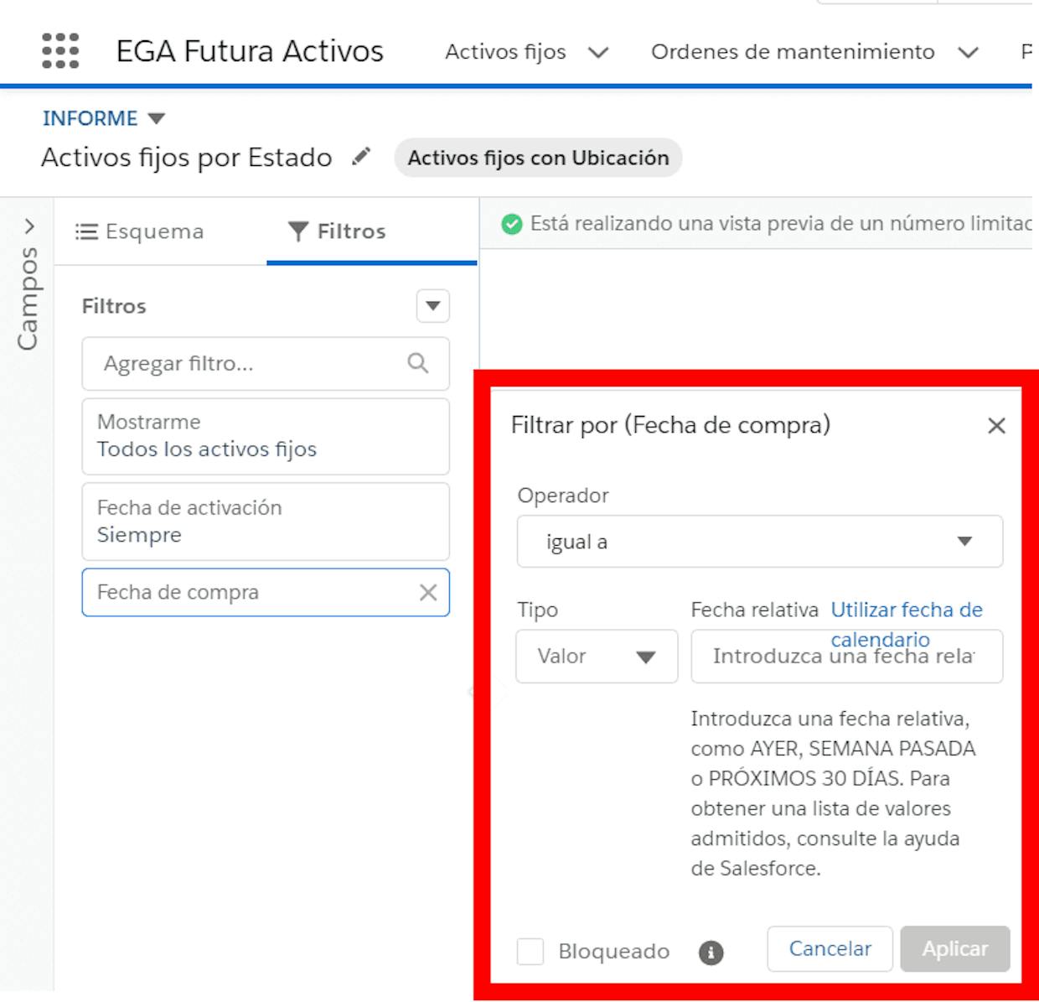Click the green checkmark preview status icon
Viewport: 1039px width, 1002px height.
pos(511,224)
